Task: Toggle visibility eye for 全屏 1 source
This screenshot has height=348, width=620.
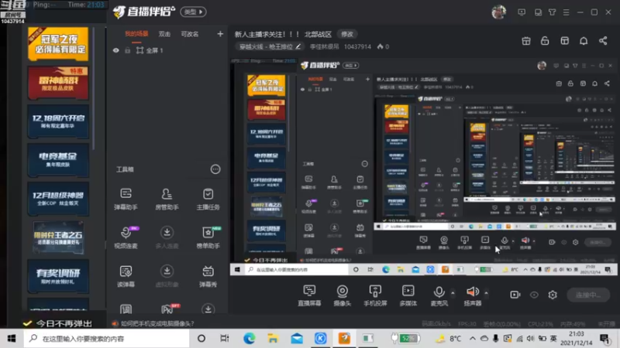Action: (115, 50)
